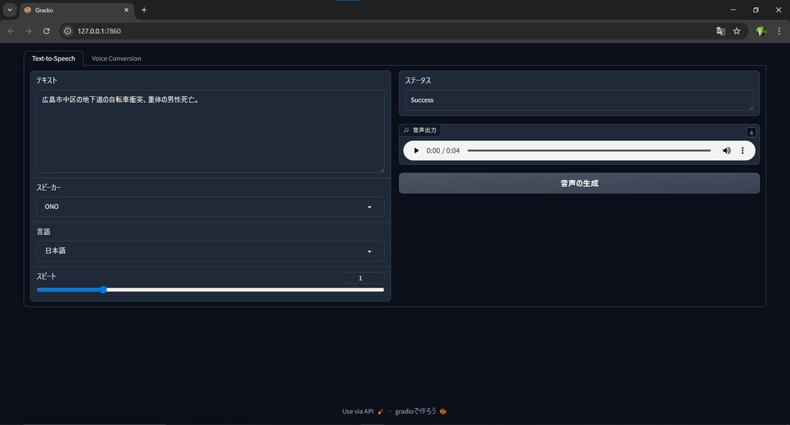Image resolution: width=790 pixels, height=425 pixels.
Task: Switch to the Voice Conversion tab
Action: 117,58
